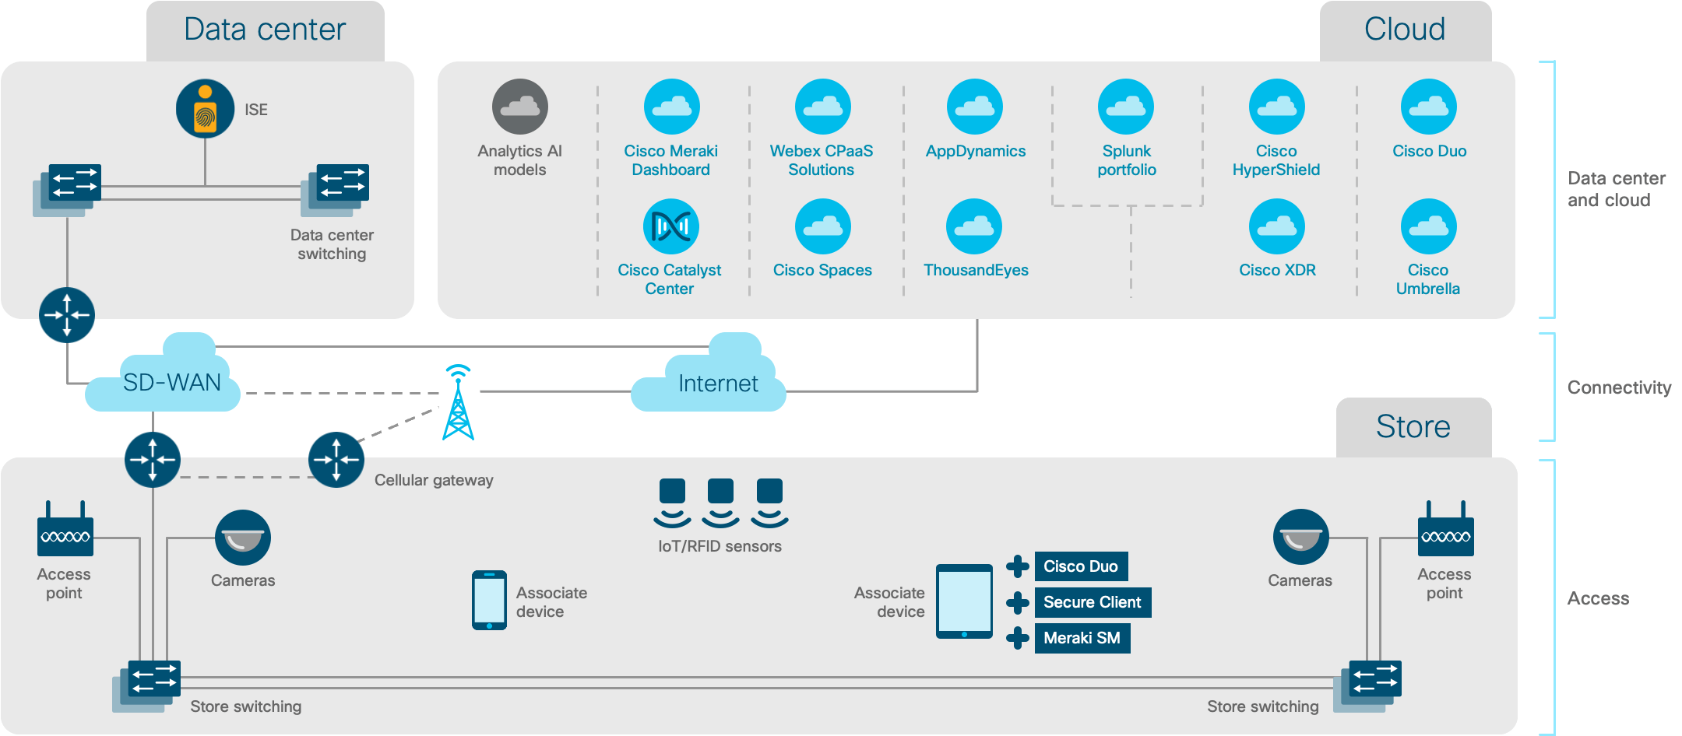The image size is (1682, 736).
Task: Select the Cisco Umbrella cloud icon
Action: (1429, 226)
